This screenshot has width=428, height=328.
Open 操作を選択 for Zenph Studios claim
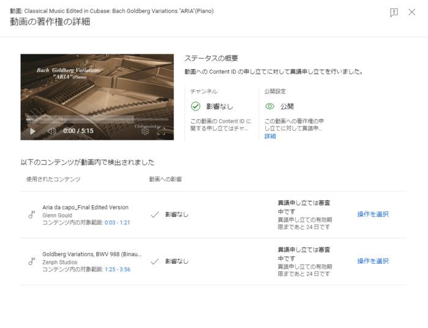(x=373, y=261)
